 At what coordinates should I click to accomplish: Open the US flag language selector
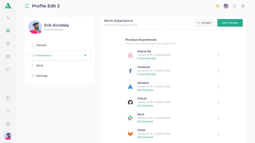226,6
